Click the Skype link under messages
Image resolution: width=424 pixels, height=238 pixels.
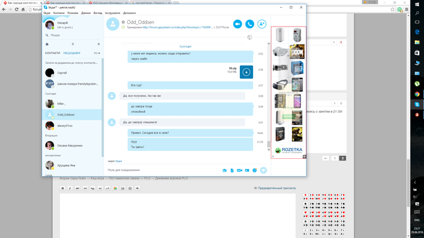point(119,161)
